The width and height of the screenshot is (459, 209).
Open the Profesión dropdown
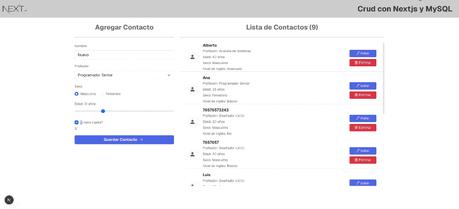pos(124,75)
